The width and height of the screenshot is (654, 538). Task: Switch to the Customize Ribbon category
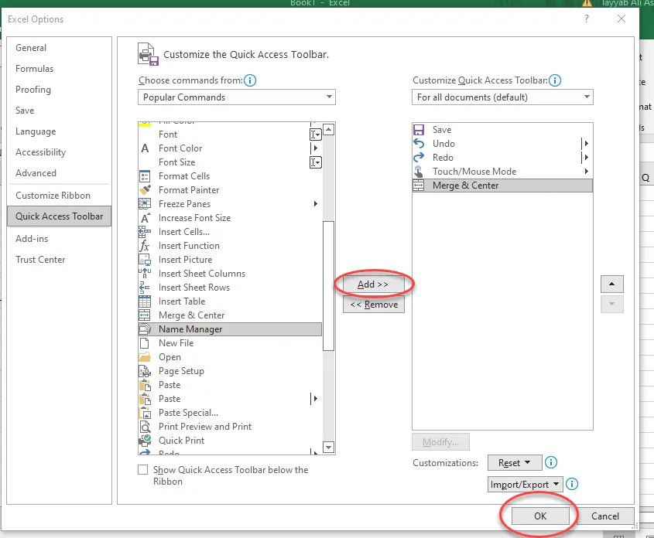click(x=53, y=196)
